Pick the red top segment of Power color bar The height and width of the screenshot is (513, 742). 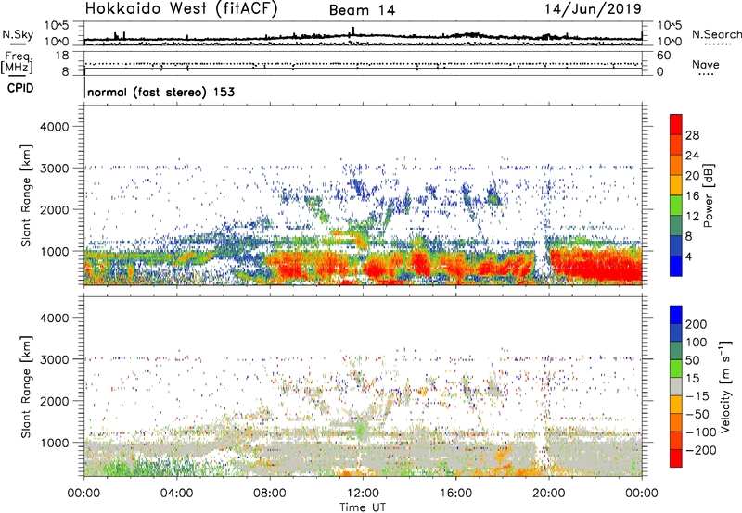[x=676, y=124]
